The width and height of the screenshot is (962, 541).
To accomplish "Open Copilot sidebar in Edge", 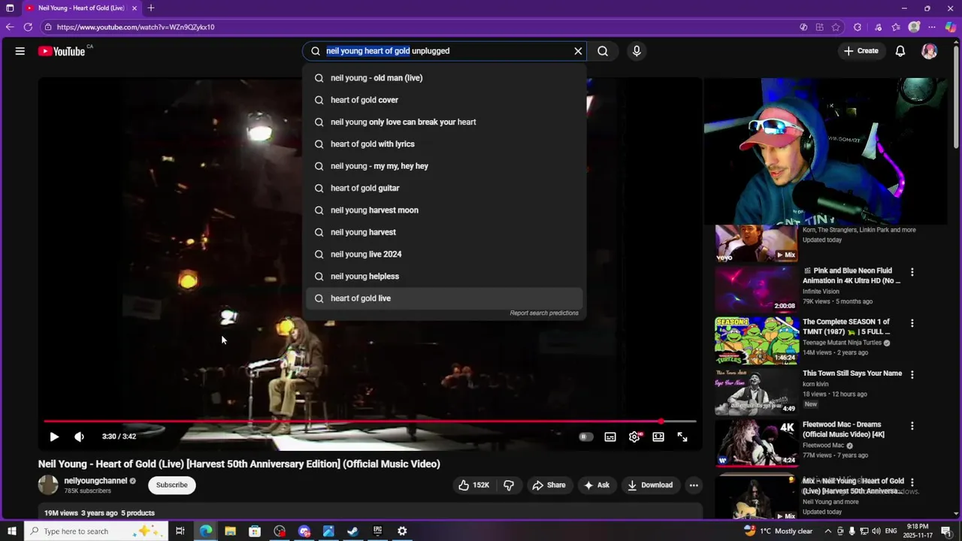I will click(x=951, y=27).
